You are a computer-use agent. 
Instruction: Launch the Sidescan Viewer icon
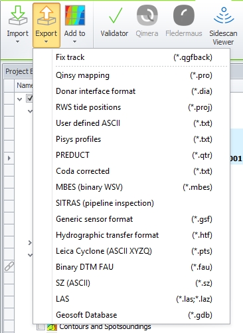pyautogui.click(x=224, y=15)
